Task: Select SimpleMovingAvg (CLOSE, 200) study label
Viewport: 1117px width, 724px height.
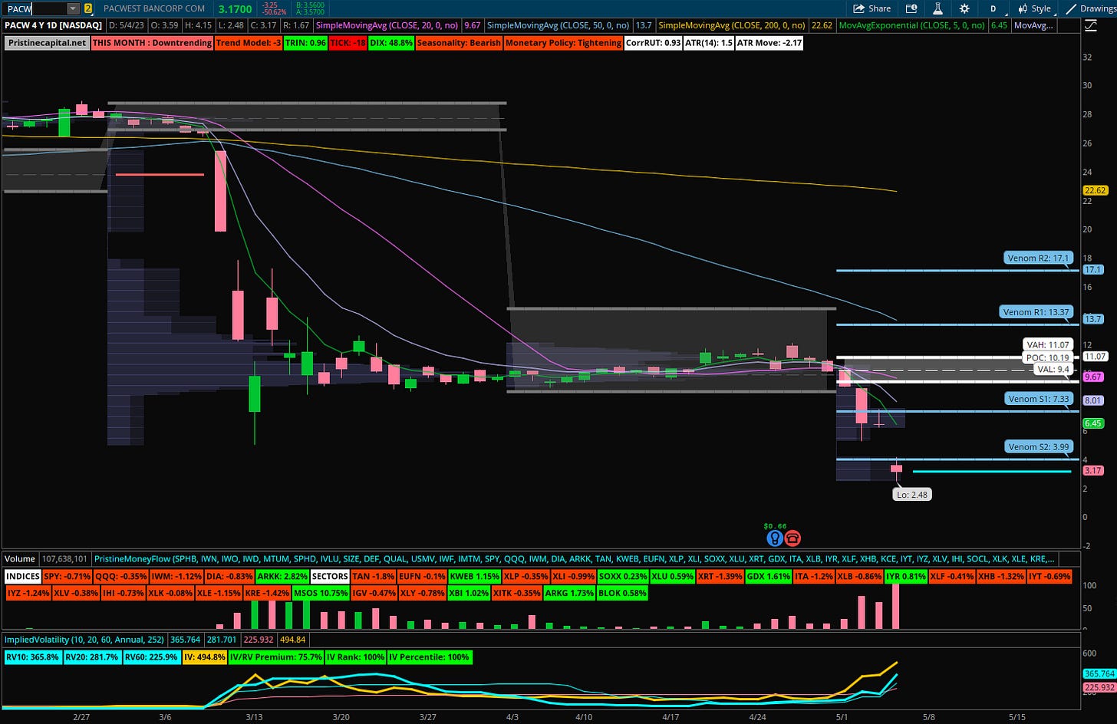Action: click(733, 25)
